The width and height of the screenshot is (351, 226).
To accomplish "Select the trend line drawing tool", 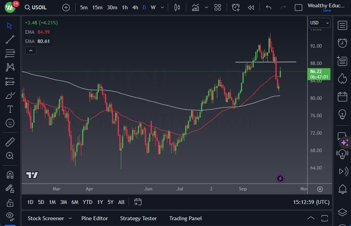I will point(10,39).
